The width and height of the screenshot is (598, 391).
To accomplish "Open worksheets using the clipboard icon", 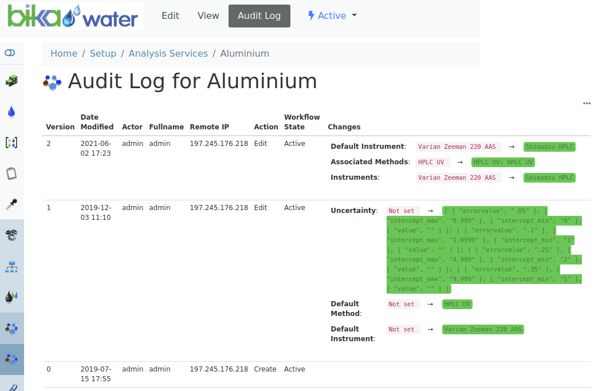I will tap(11, 173).
